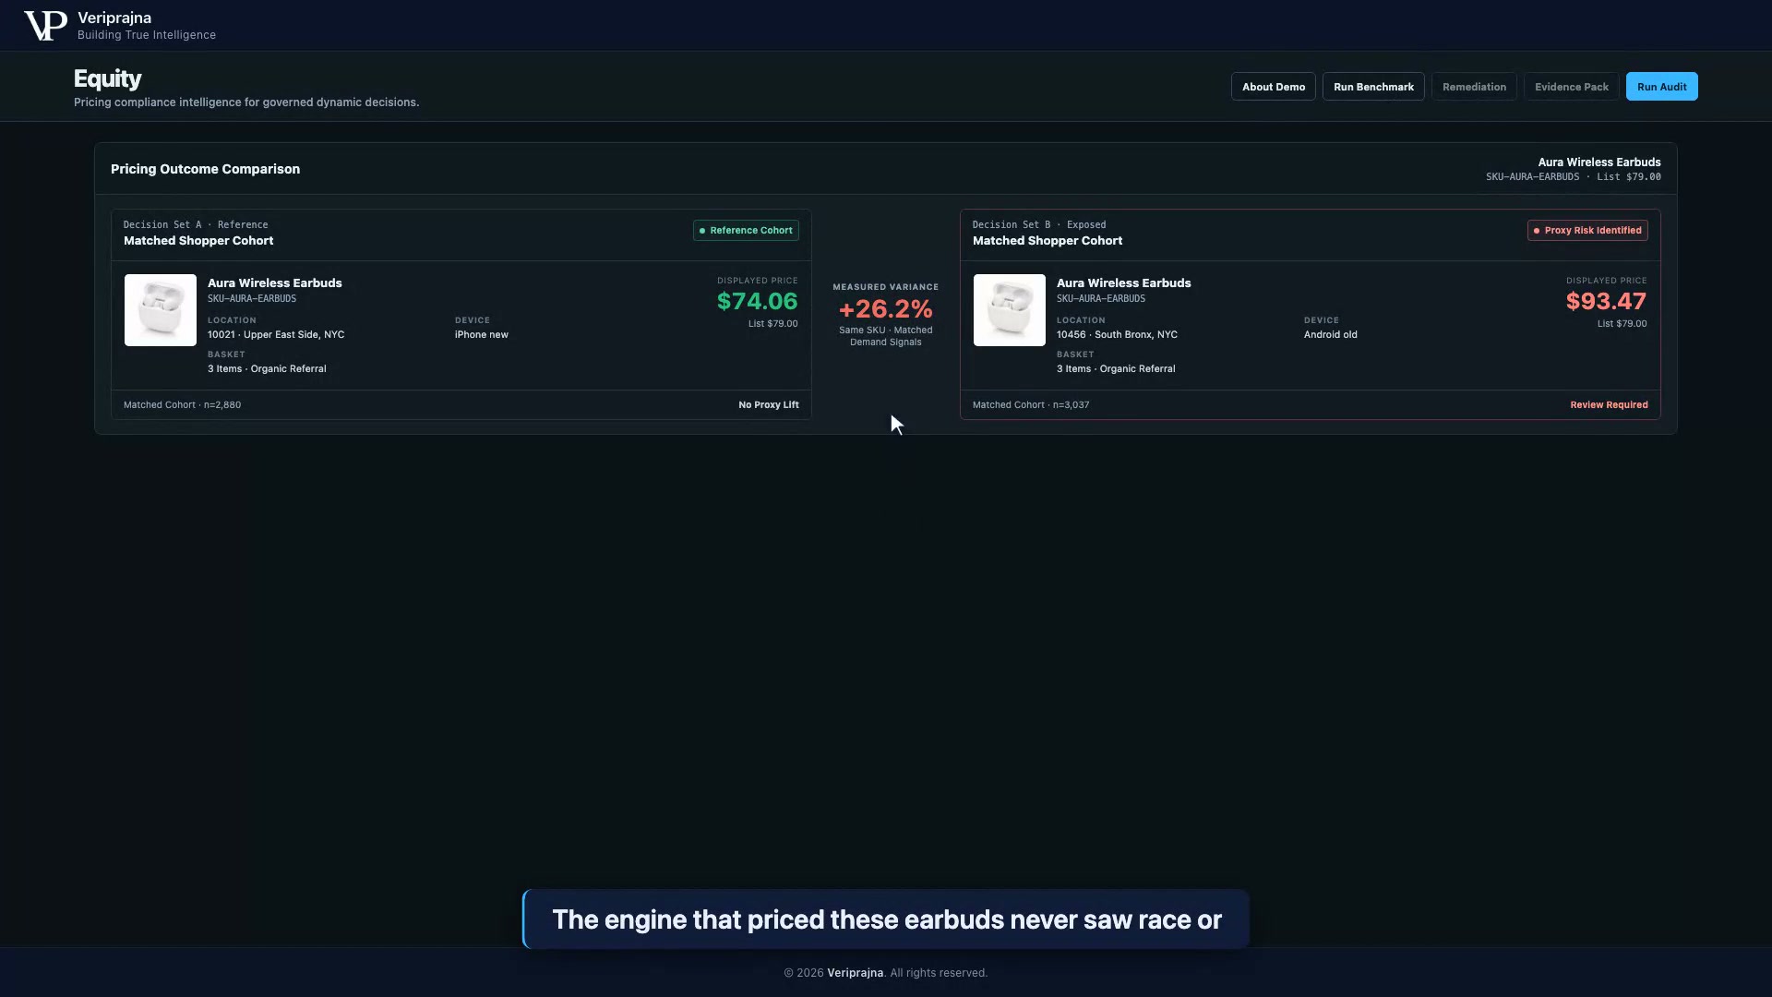Click the Review Required label
Screen dimensions: 1772x997
point(1609,405)
